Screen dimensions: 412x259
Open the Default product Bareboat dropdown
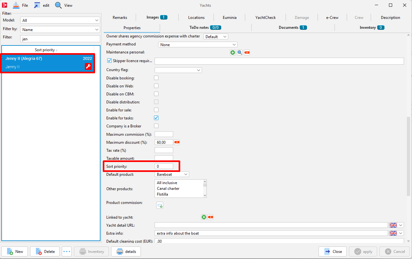coord(172,174)
